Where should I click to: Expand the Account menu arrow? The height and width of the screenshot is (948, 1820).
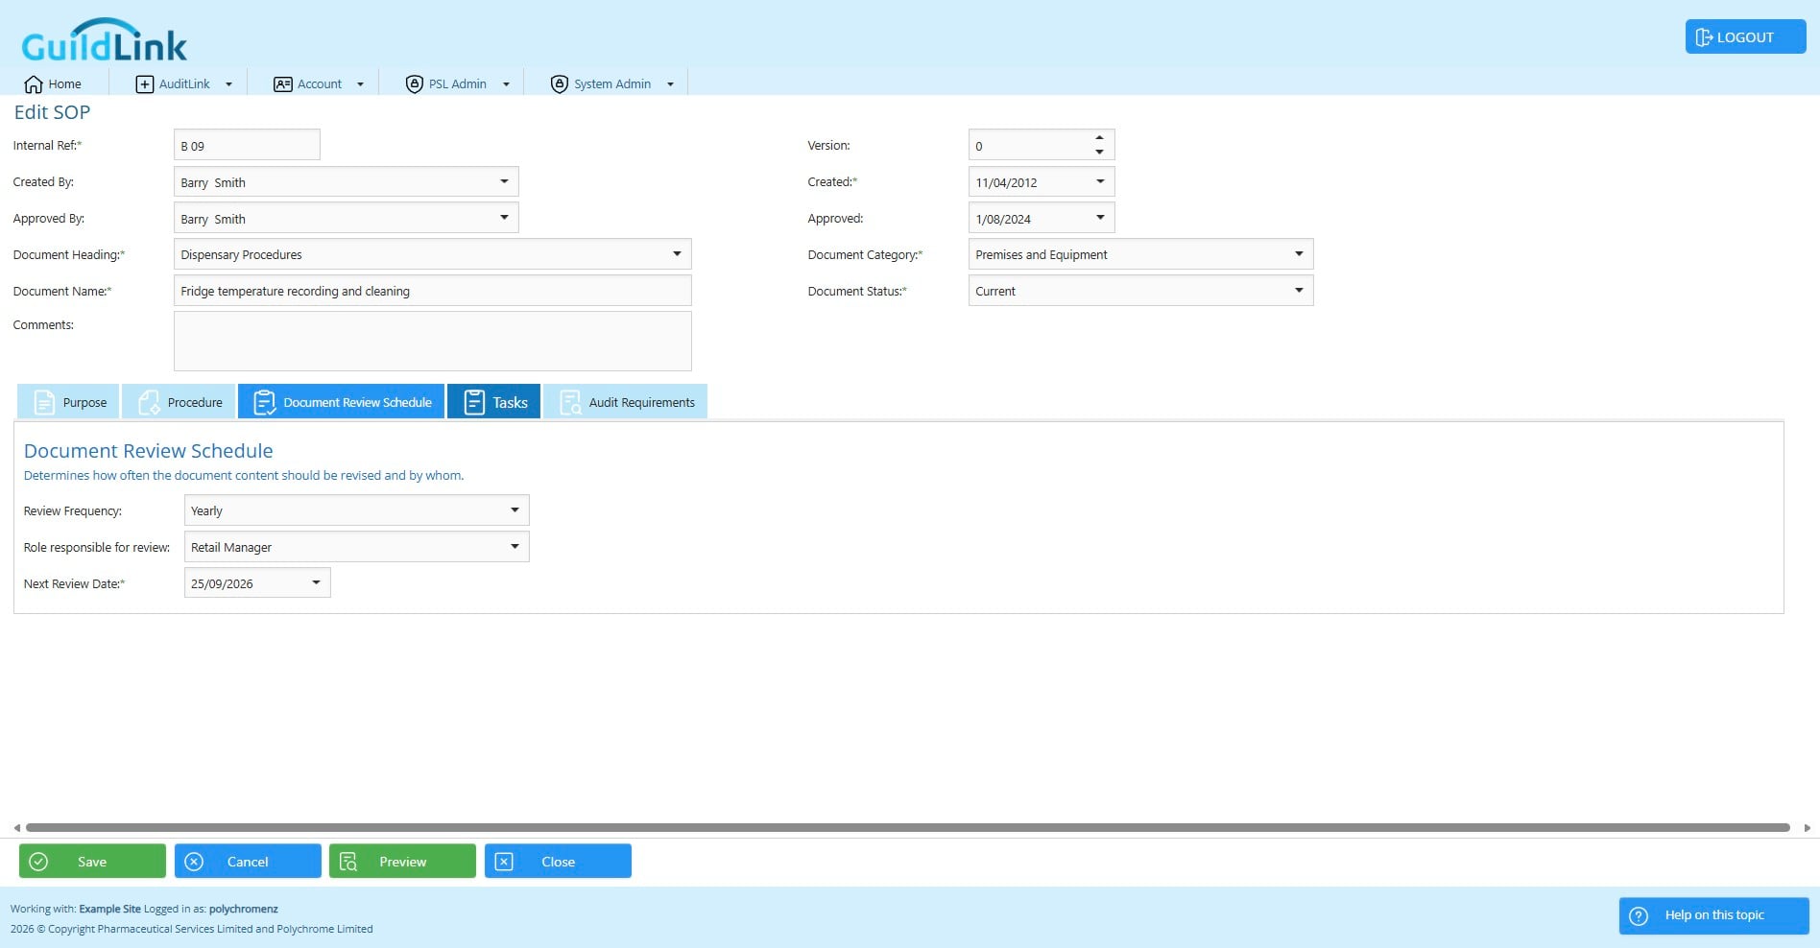(x=360, y=84)
